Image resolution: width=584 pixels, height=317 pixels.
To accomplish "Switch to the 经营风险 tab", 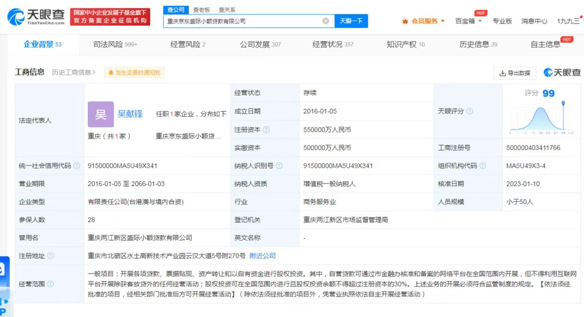I will (188, 44).
